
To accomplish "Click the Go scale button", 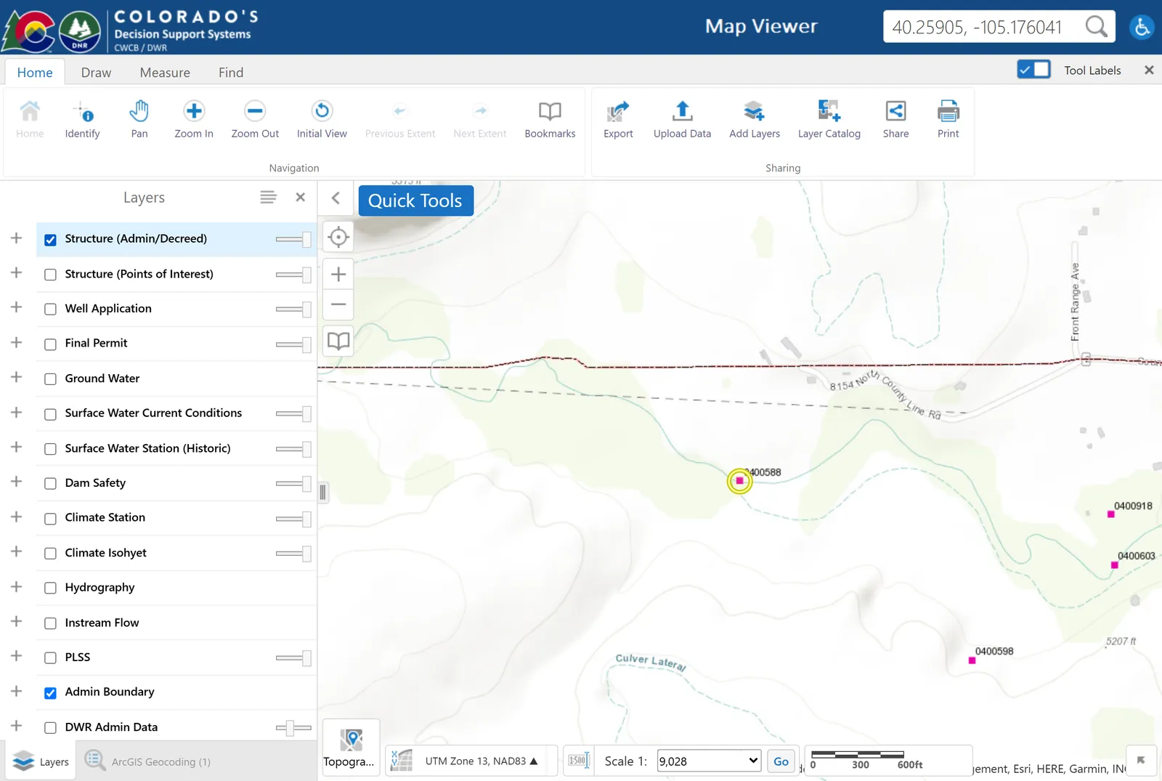I will 781,761.
